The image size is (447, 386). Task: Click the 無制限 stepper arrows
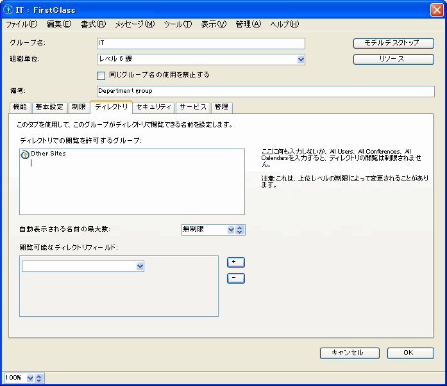(240, 230)
